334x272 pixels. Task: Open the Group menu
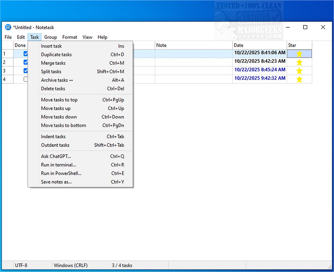(50, 37)
